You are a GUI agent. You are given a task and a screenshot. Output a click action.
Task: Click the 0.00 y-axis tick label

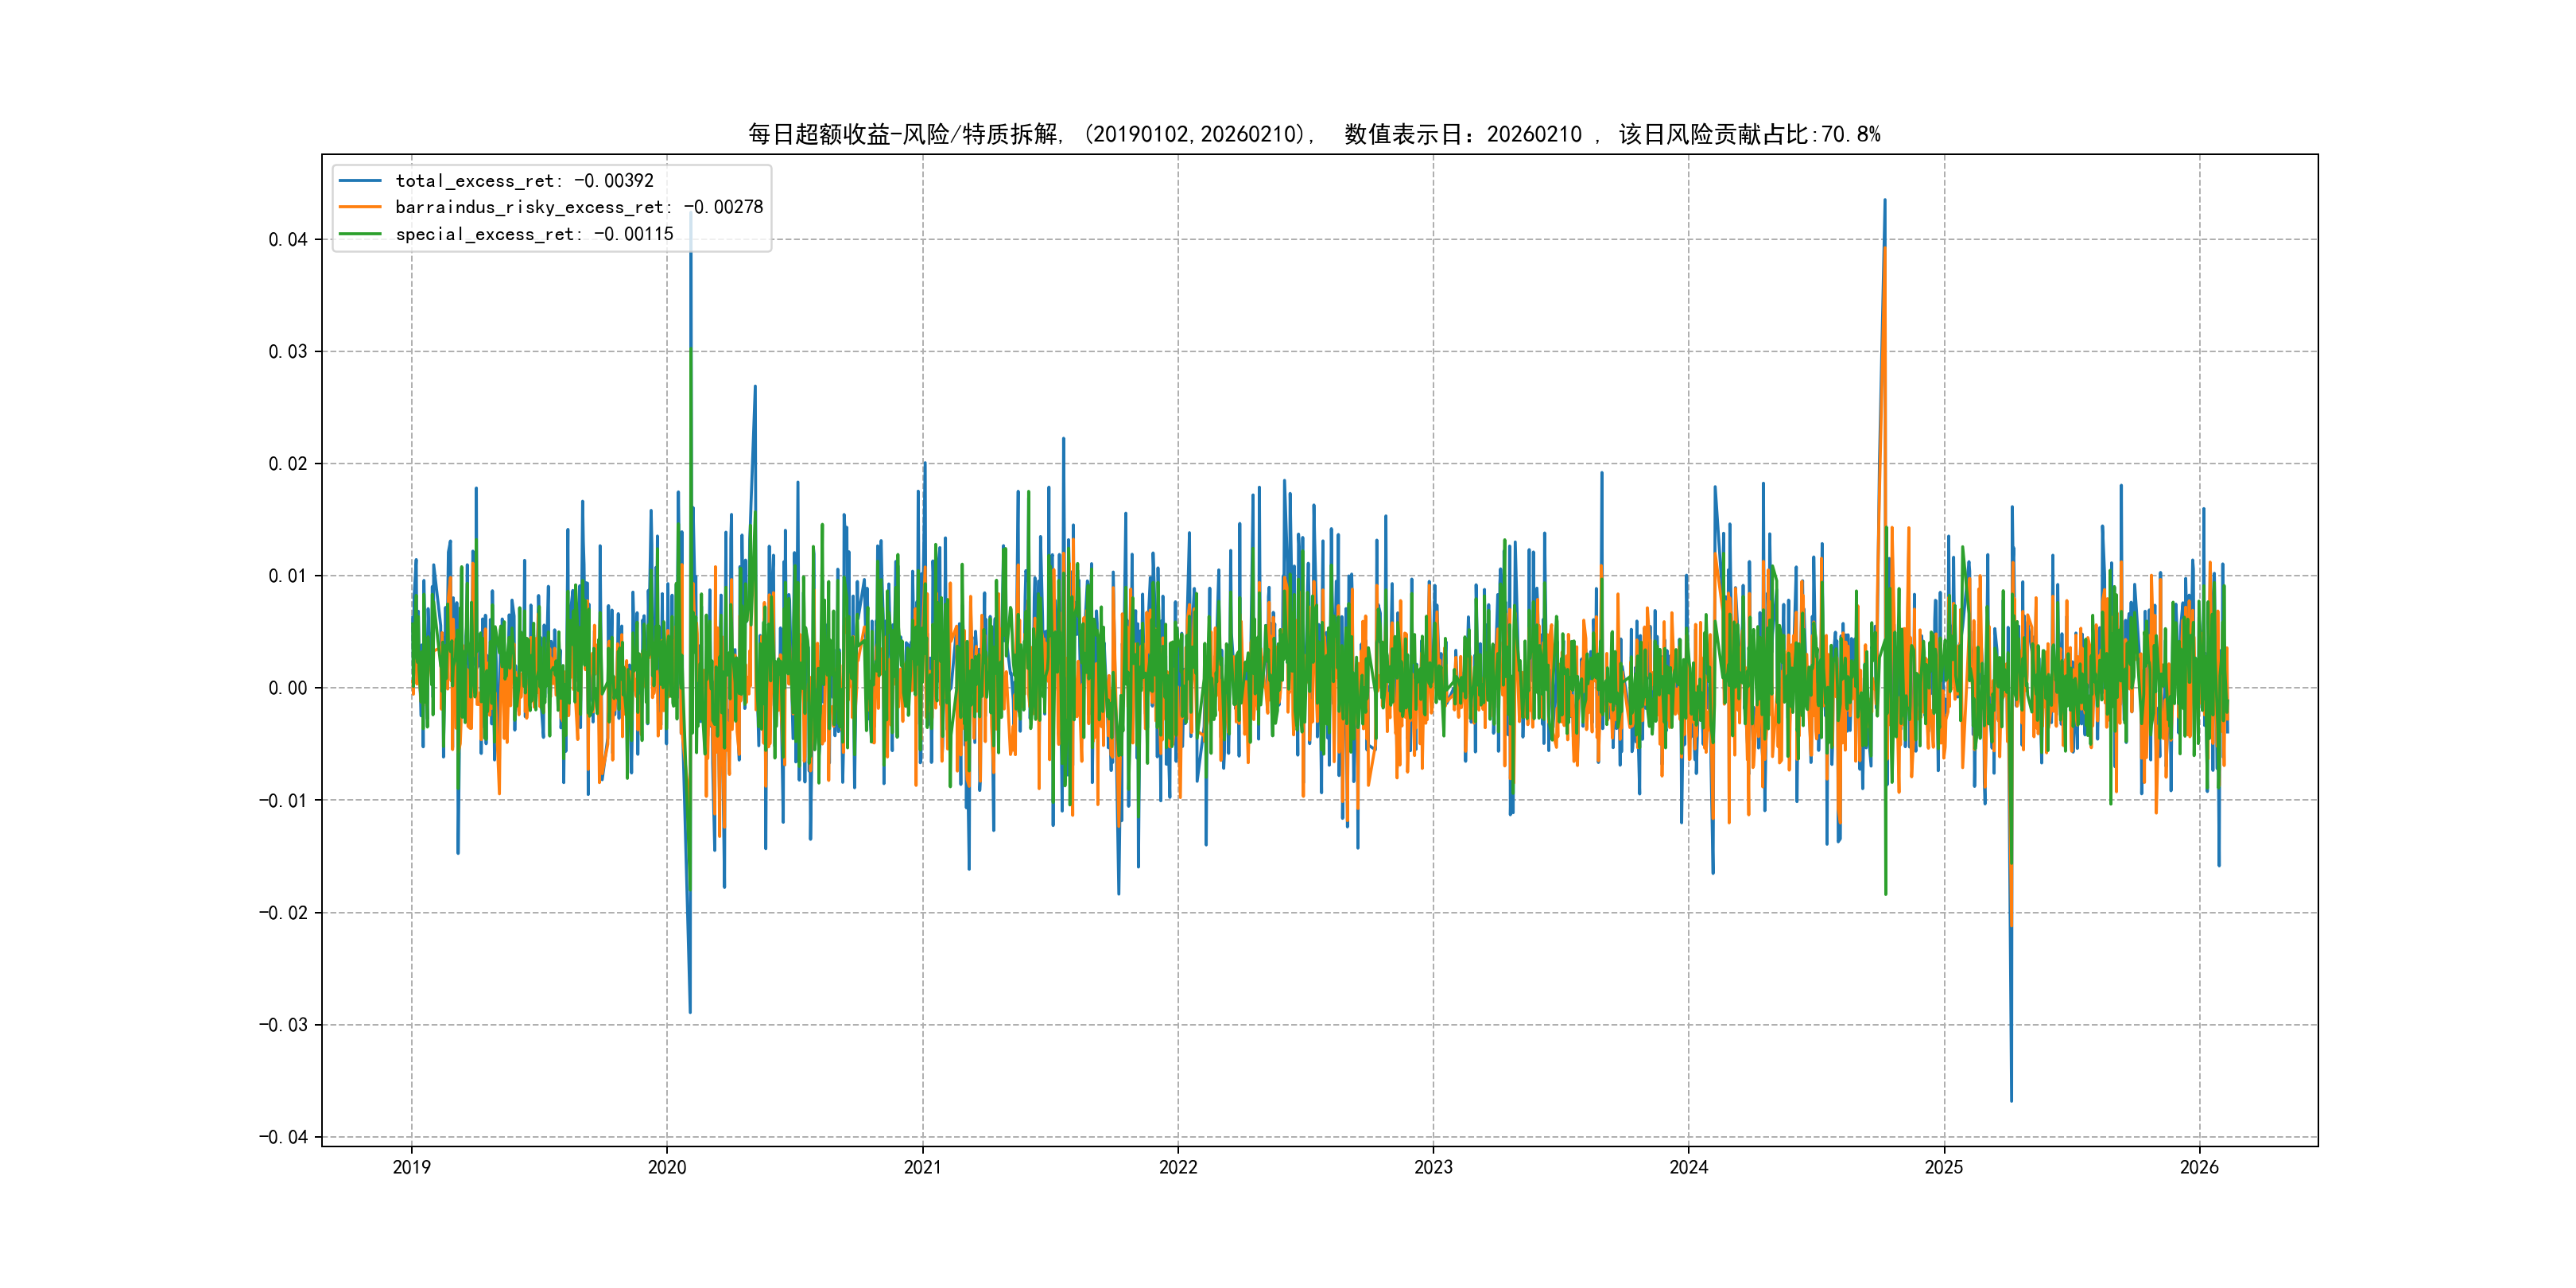[x=287, y=688]
